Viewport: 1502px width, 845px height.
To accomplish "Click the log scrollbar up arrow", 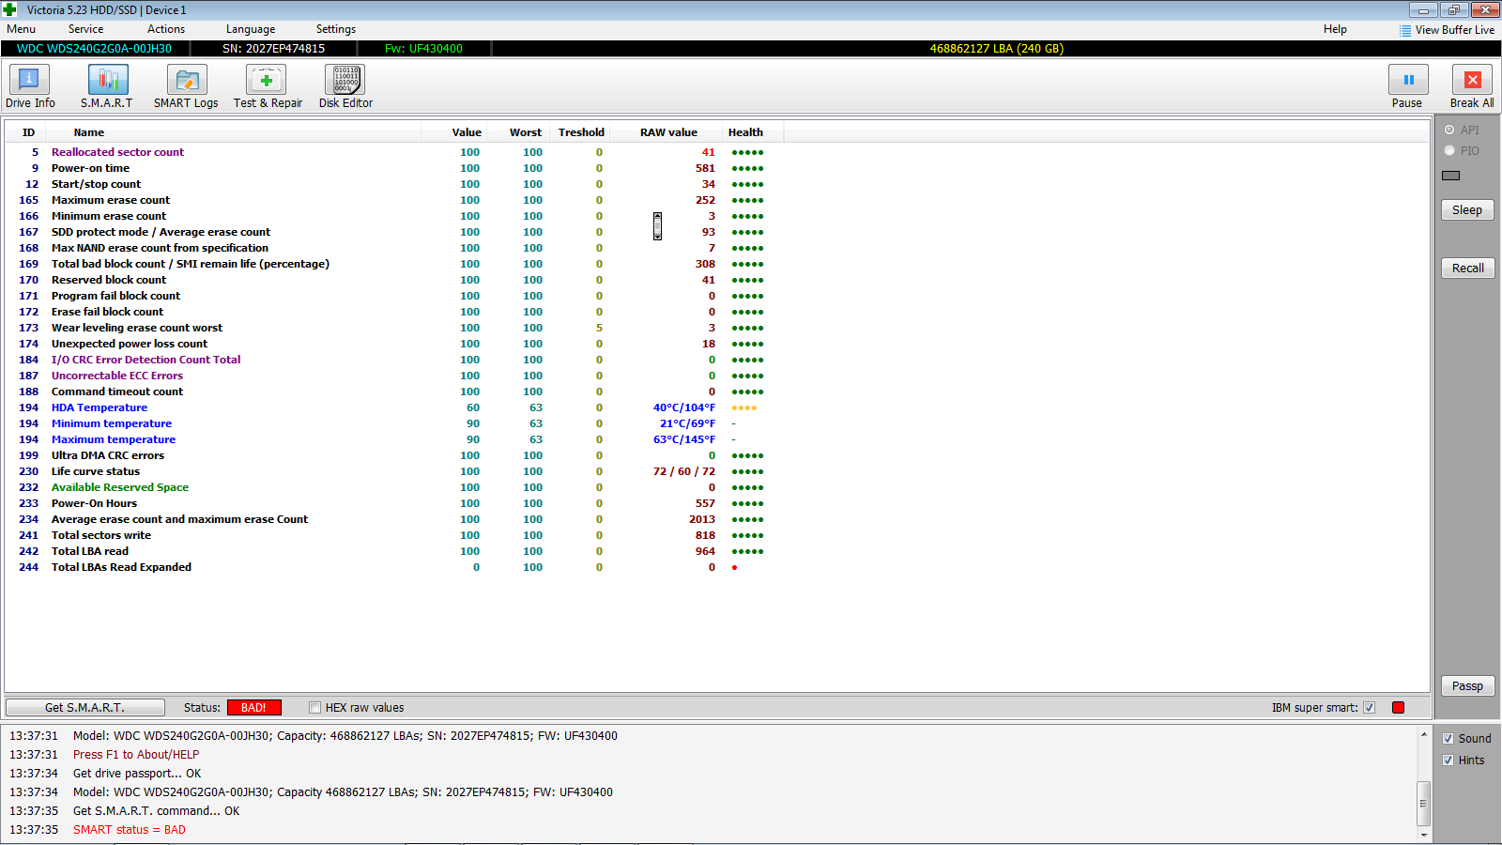I will pyautogui.click(x=1424, y=734).
